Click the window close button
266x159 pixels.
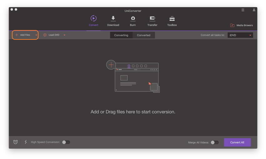pos(12,9)
